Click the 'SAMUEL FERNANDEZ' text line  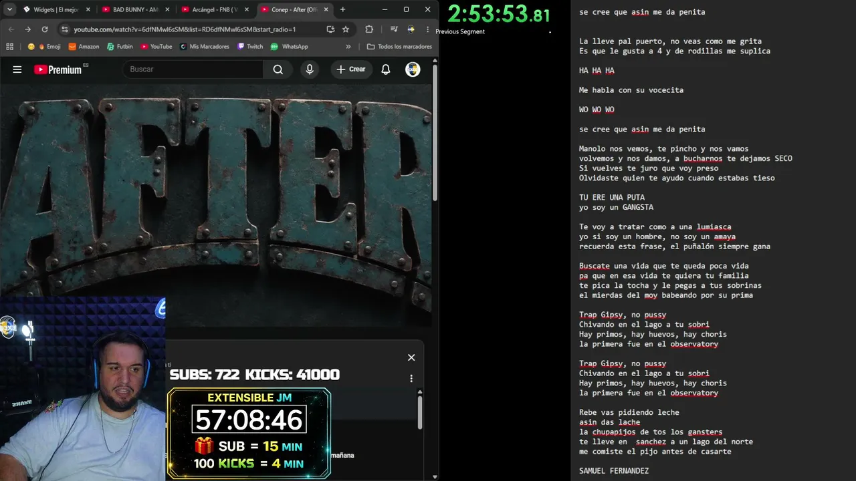click(x=614, y=471)
